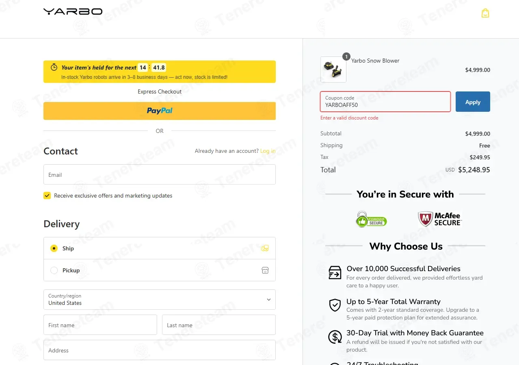Click the deliveries box icon

click(335, 272)
